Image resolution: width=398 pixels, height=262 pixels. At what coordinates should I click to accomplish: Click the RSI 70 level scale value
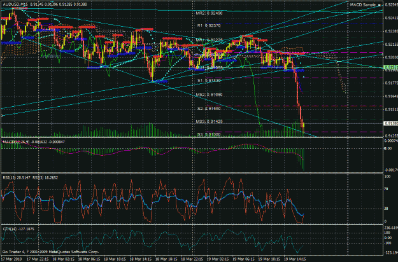(x=387, y=189)
